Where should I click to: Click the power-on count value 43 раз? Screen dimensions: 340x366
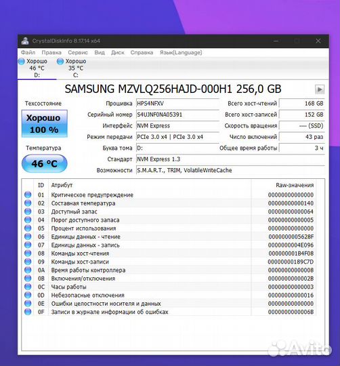(302, 137)
